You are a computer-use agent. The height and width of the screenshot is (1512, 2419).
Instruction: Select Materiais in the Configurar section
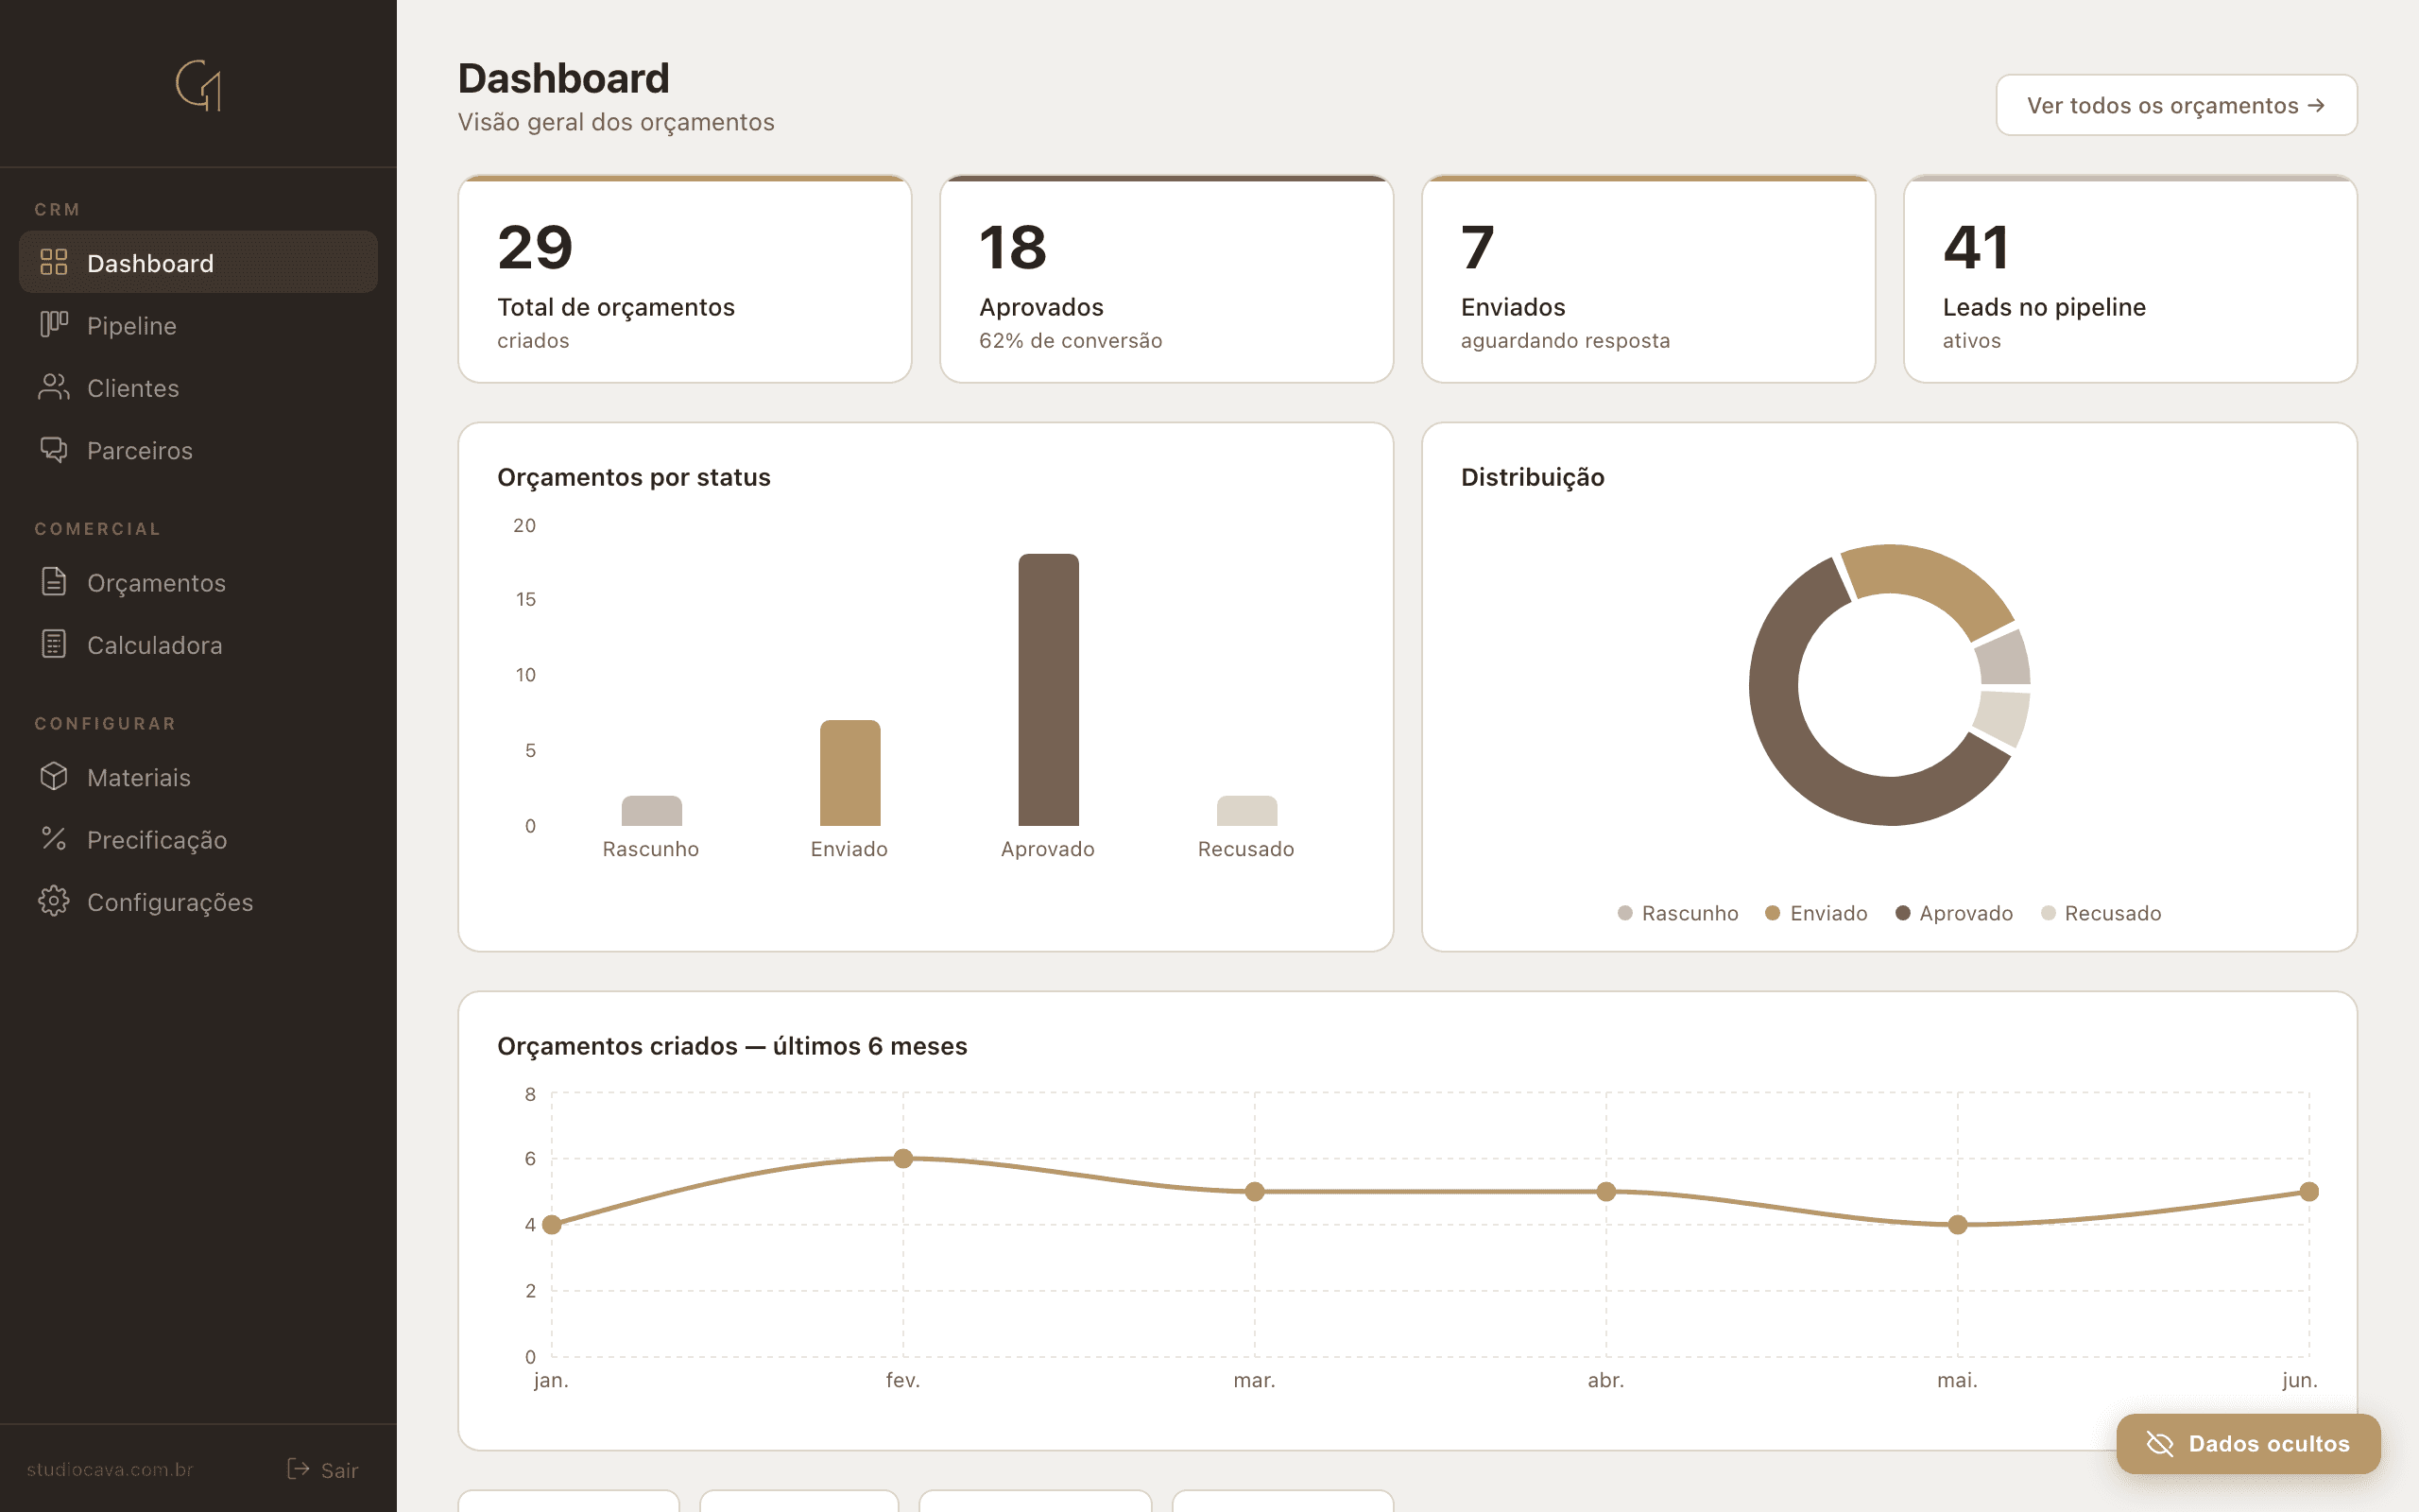click(x=197, y=777)
